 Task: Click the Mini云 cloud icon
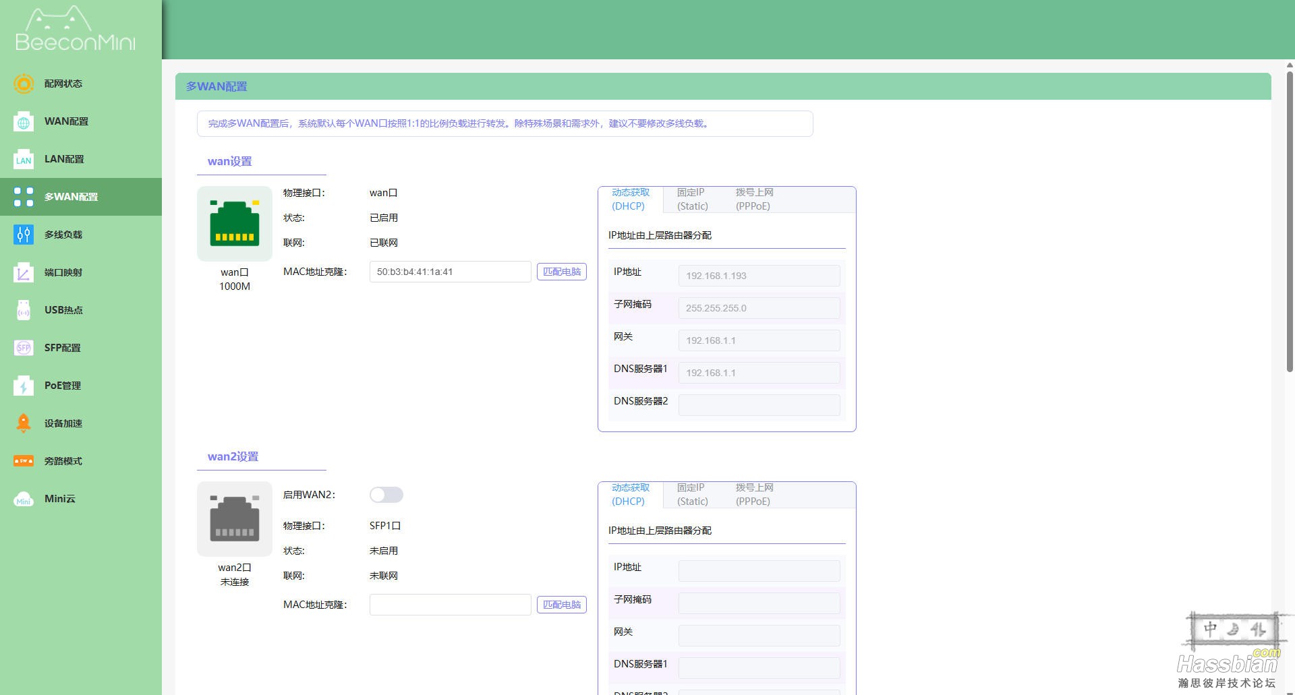[x=24, y=499]
